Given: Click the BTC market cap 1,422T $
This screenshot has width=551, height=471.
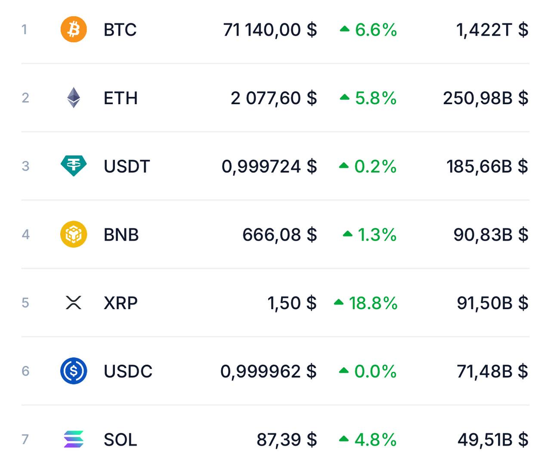Looking at the screenshot, I should point(492,30).
